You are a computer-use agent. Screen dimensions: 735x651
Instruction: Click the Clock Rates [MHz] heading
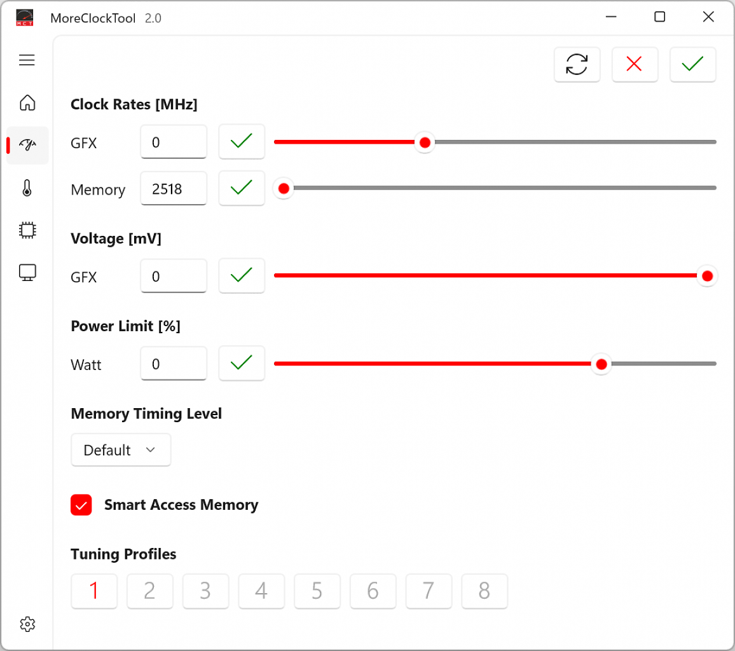134,104
